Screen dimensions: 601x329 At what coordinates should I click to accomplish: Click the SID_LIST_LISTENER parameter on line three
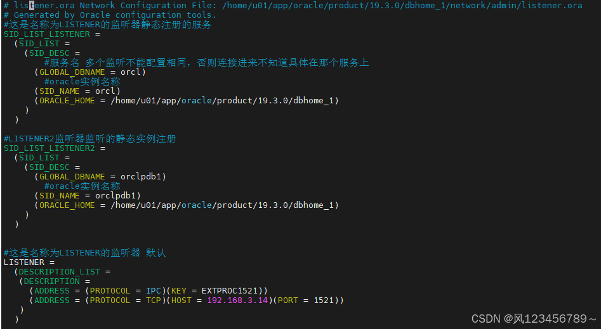point(46,34)
